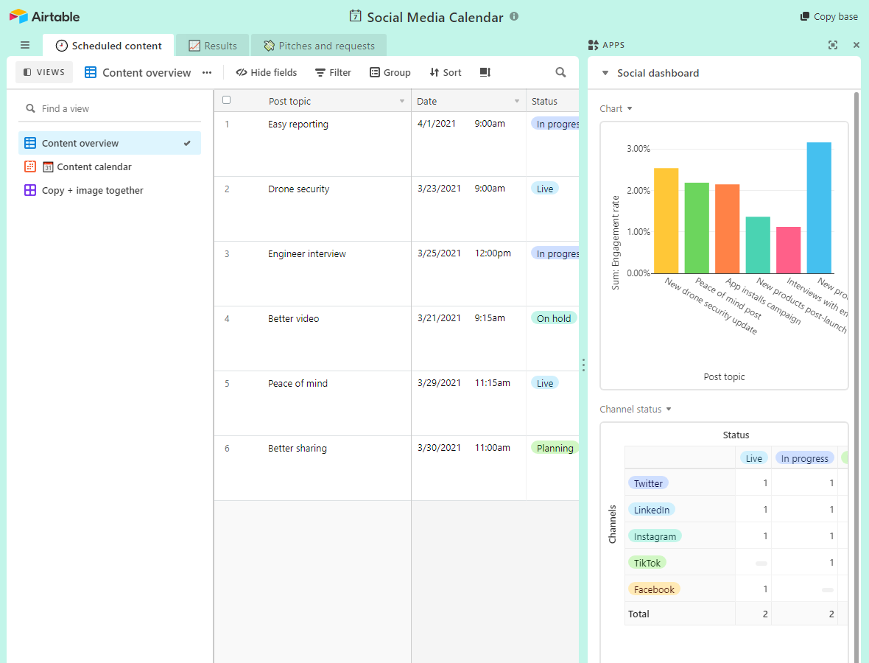Toggle the select-all rows checkbox
Viewport: 869px width, 663px height.
point(226,99)
